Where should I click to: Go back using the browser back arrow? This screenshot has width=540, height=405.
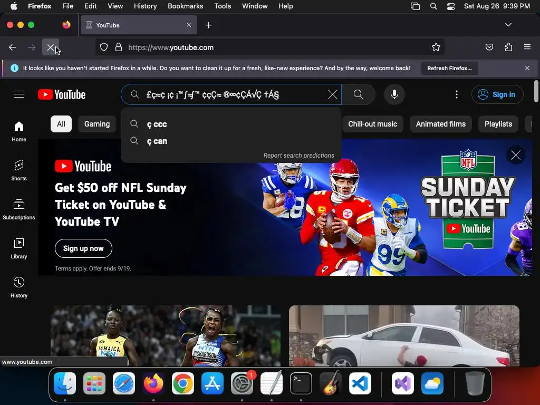coord(13,47)
